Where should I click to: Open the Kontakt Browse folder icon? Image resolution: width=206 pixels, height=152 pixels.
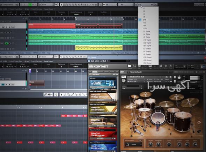(x=130, y=66)
